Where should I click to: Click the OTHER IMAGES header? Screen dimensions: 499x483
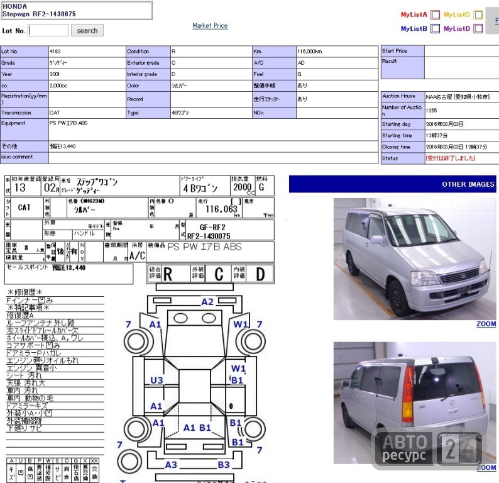click(x=393, y=184)
